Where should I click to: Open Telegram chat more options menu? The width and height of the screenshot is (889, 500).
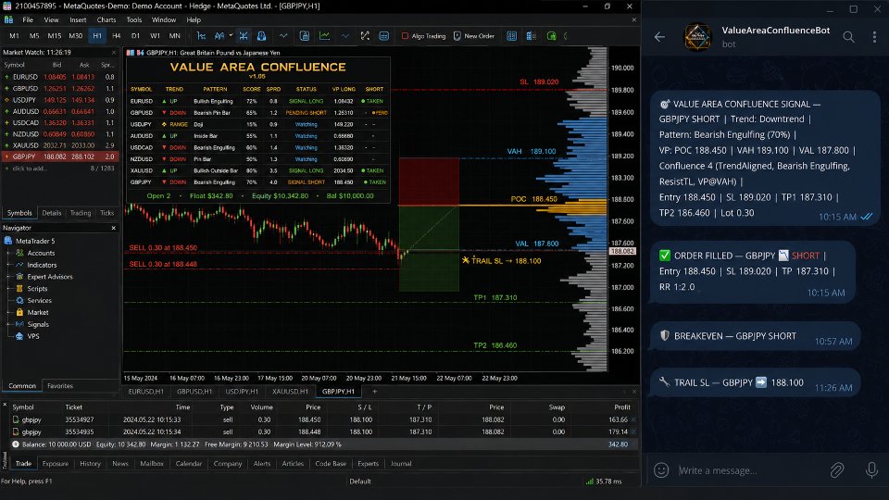(874, 37)
